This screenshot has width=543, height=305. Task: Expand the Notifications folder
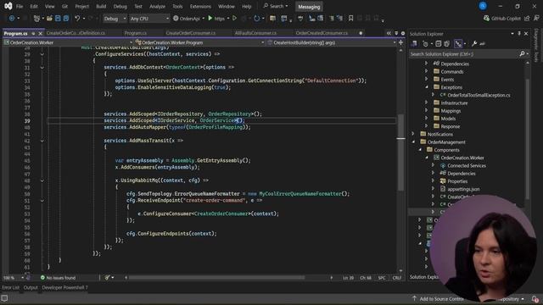tap(413, 134)
